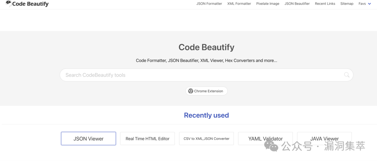
Task: Open Recent Links in the top navigation
Action: pos(325,3)
